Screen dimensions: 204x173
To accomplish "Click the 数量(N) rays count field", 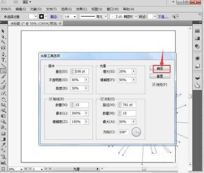I will click(82, 105).
